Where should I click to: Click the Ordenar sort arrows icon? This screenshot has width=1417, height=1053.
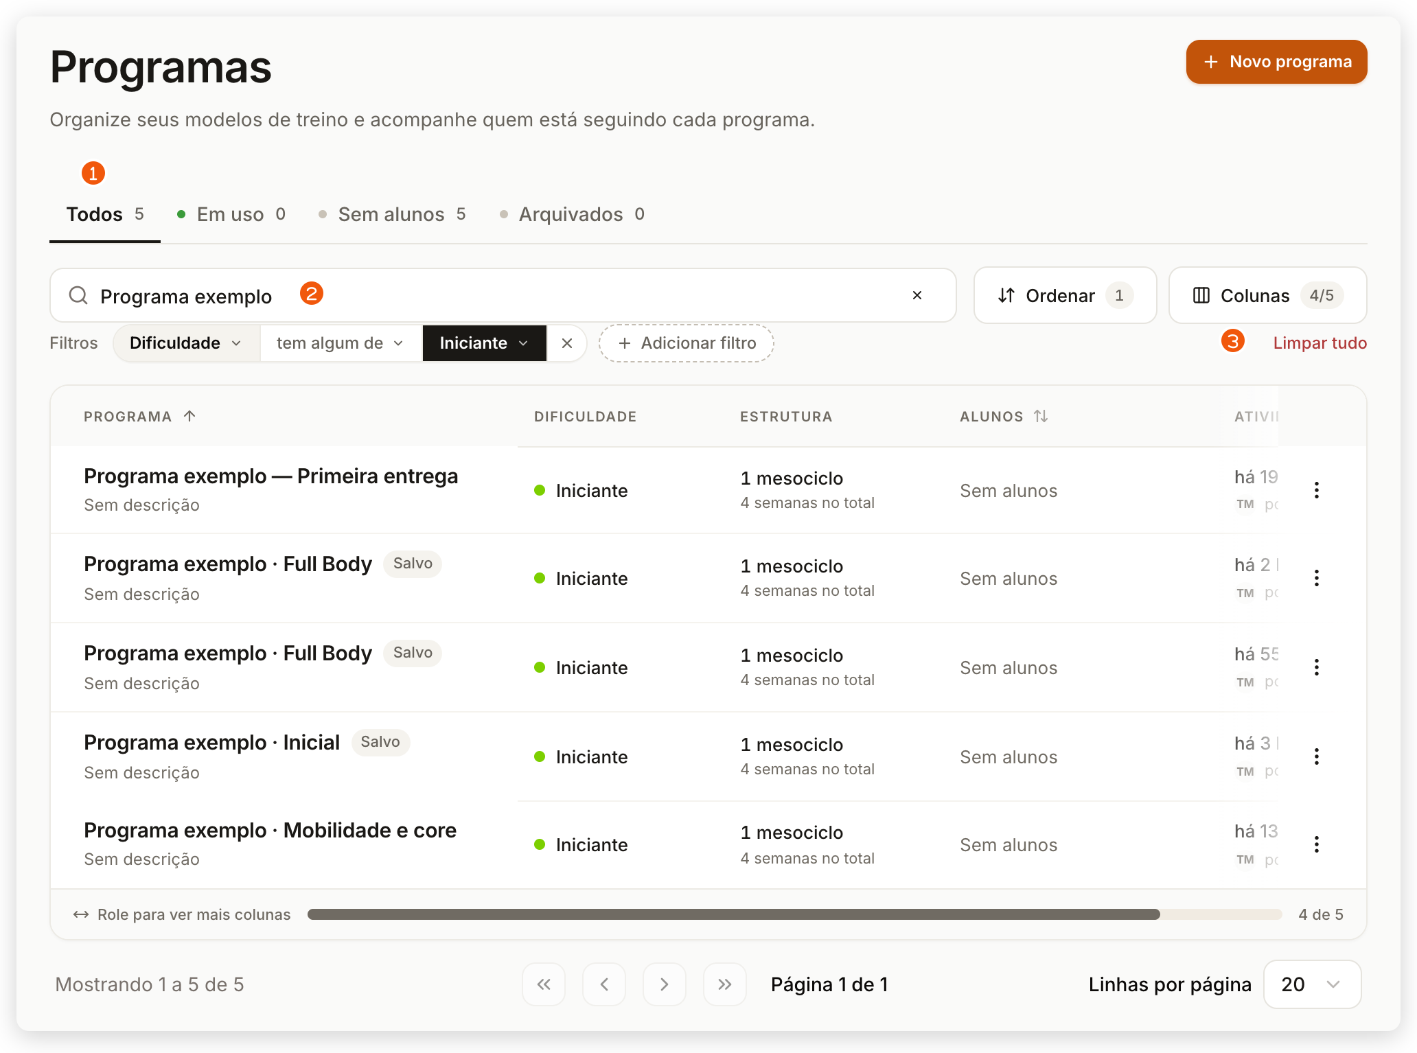pyautogui.click(x=1006, y=295)
